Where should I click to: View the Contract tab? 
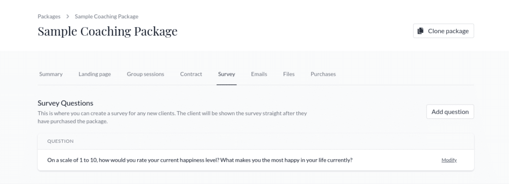tap(191, 74)
